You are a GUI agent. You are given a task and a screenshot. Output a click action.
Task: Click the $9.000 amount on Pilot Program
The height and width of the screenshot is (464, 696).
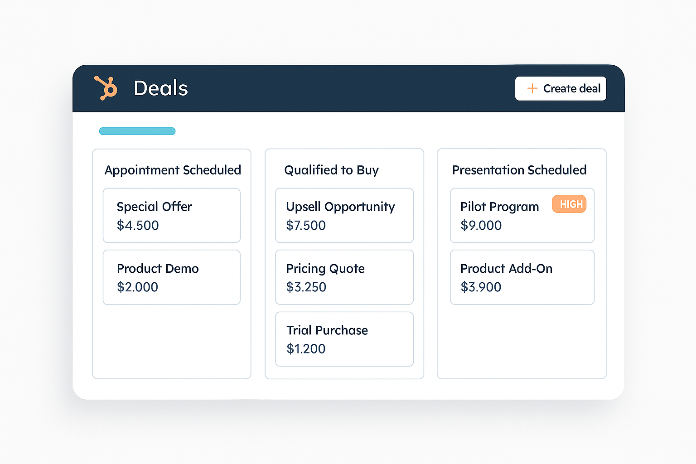481,225
